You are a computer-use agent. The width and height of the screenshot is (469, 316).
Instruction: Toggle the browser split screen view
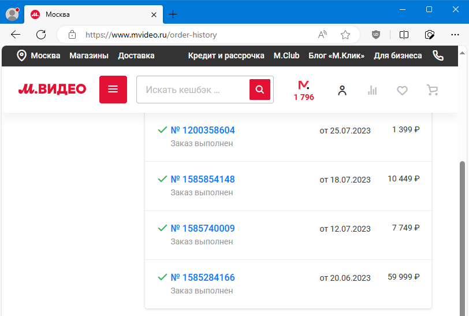404,35
